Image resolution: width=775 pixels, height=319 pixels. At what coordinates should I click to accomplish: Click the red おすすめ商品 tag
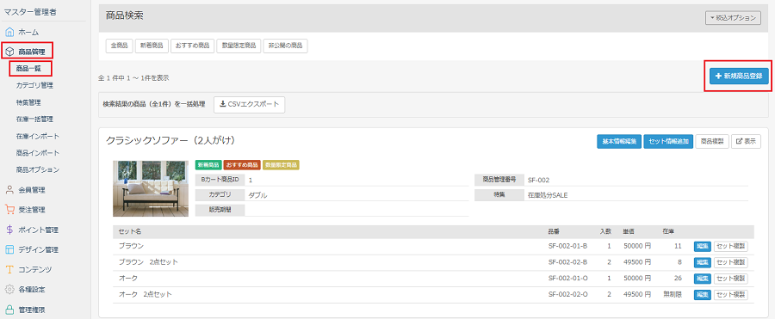tap(242, 165)
